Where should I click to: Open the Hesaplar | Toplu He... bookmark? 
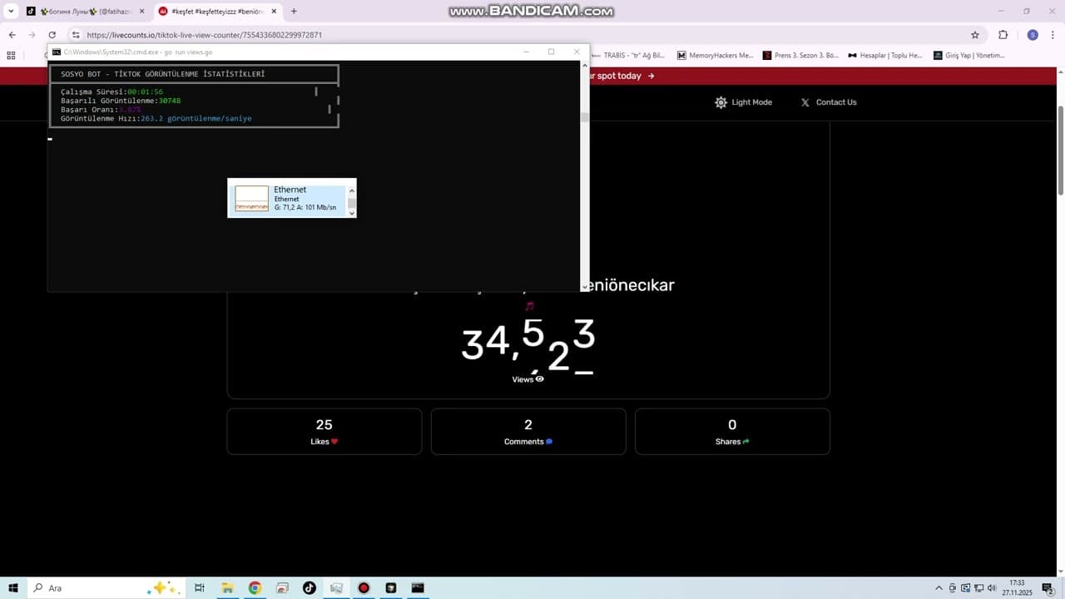tap(885, 56)
